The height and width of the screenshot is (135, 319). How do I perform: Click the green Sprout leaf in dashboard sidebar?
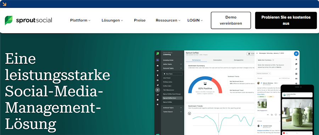click(x=157, y=54)
